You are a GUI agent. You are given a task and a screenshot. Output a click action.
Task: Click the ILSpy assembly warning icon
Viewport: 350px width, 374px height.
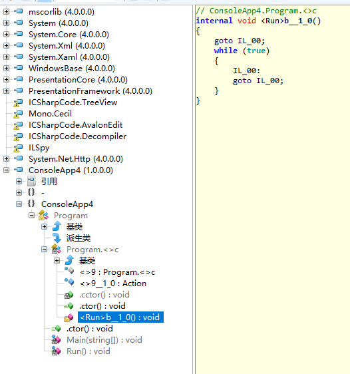tap(18, 148)
